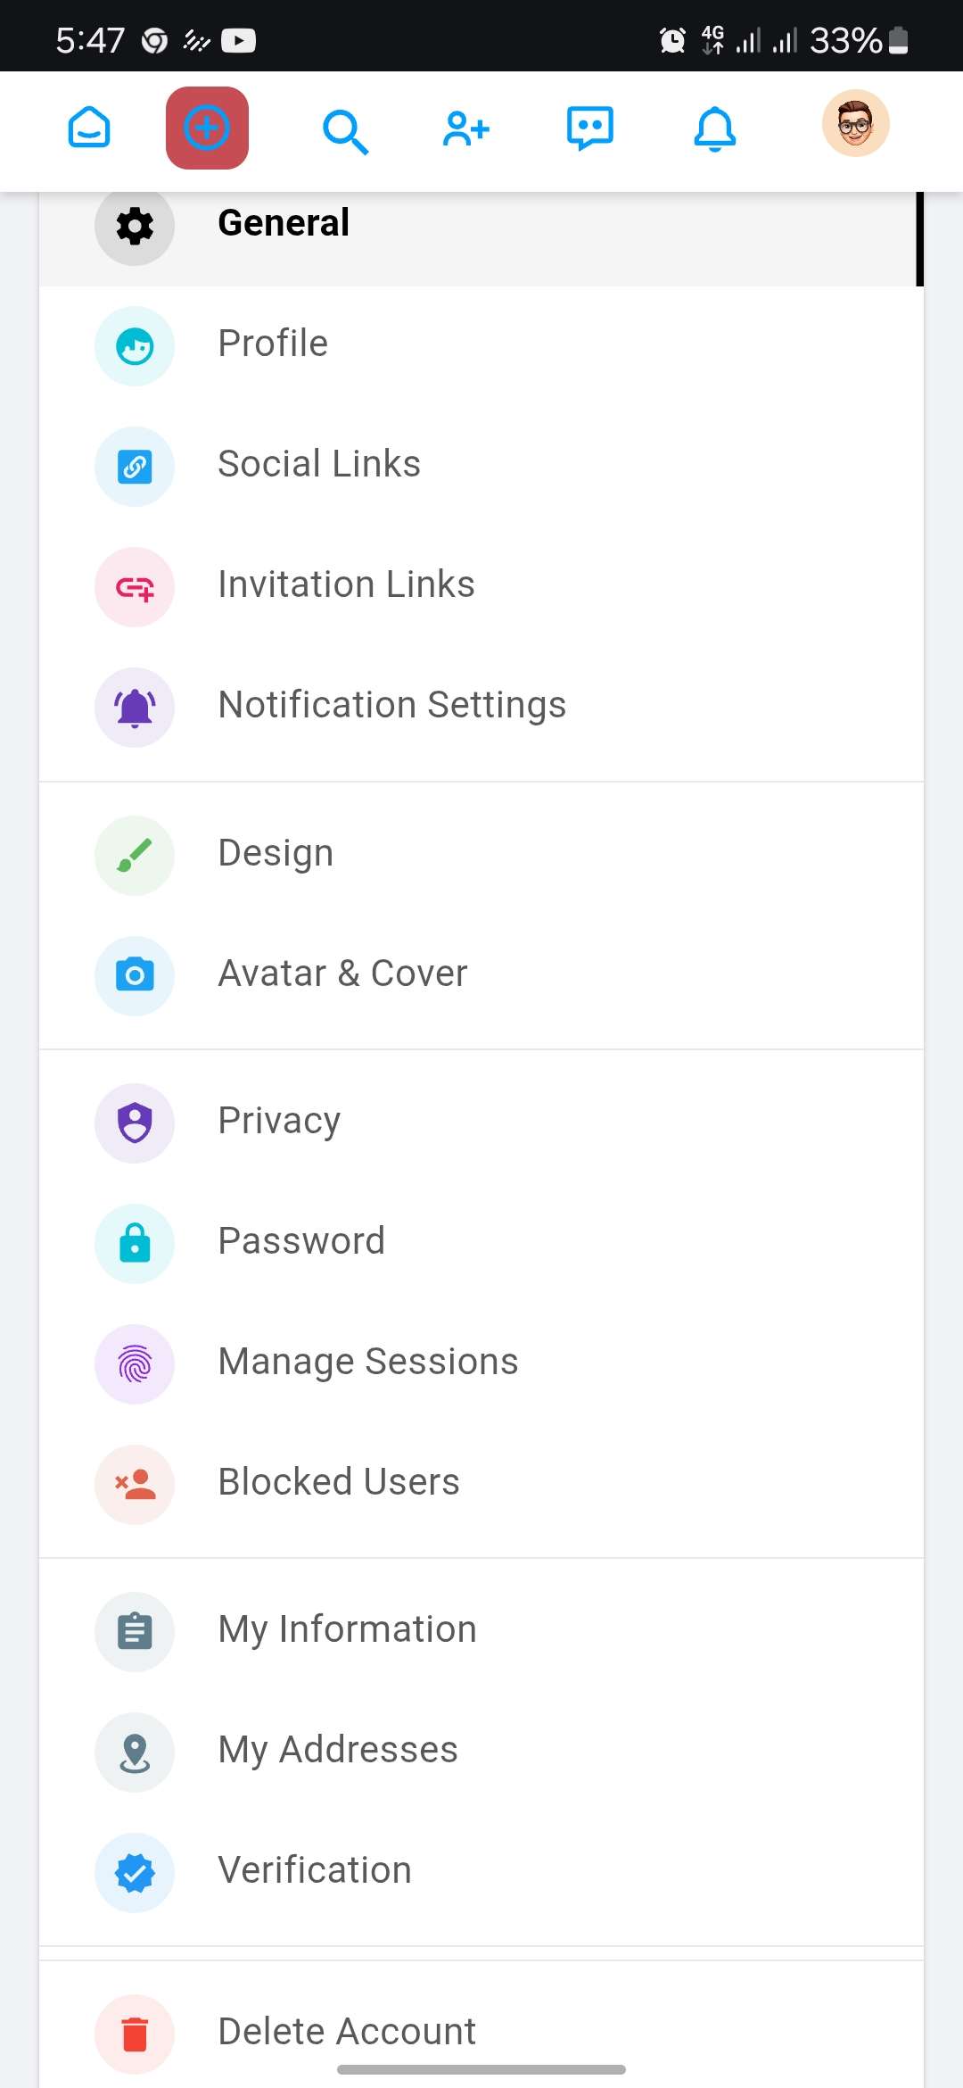Open the user avatar in top bar
The width and height of the screenshot is (963, 2088).
coord(856,123)
